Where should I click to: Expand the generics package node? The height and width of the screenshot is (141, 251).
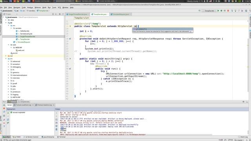click(9, 72)
